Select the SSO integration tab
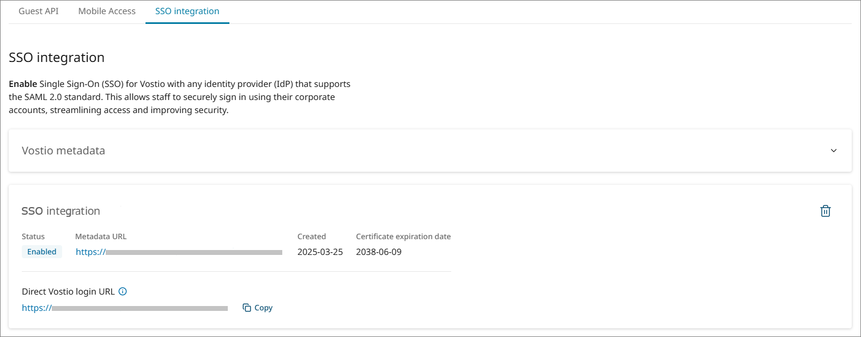The image size is (861, 337). 187,11
